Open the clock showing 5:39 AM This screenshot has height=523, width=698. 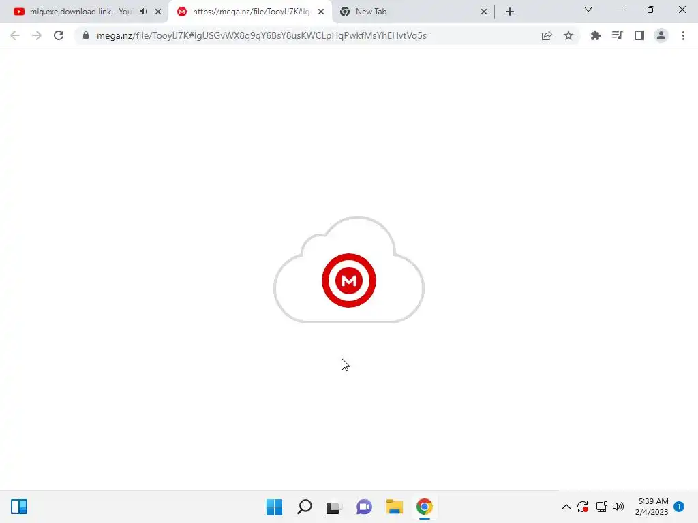pyautogui.click(x=652, y=507)
